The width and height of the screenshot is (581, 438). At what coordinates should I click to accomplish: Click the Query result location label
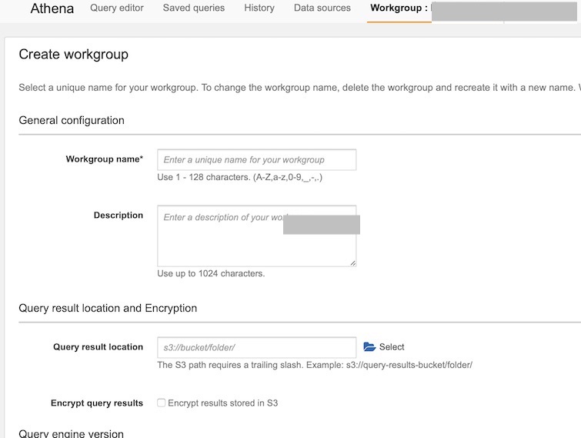tap(98, 347)
